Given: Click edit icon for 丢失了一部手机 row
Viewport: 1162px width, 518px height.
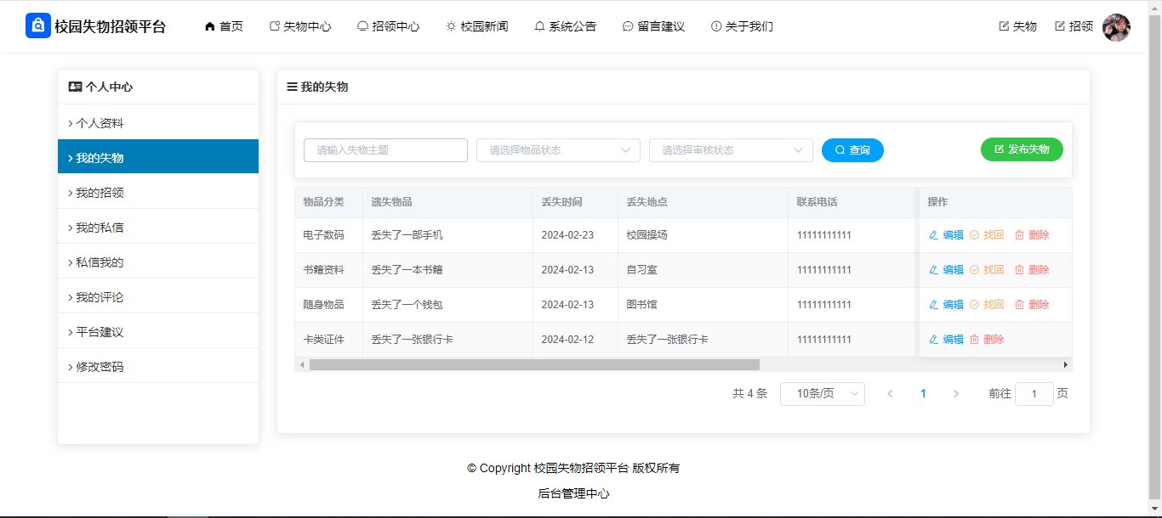Looking at the screenshot, I should 933,235.
